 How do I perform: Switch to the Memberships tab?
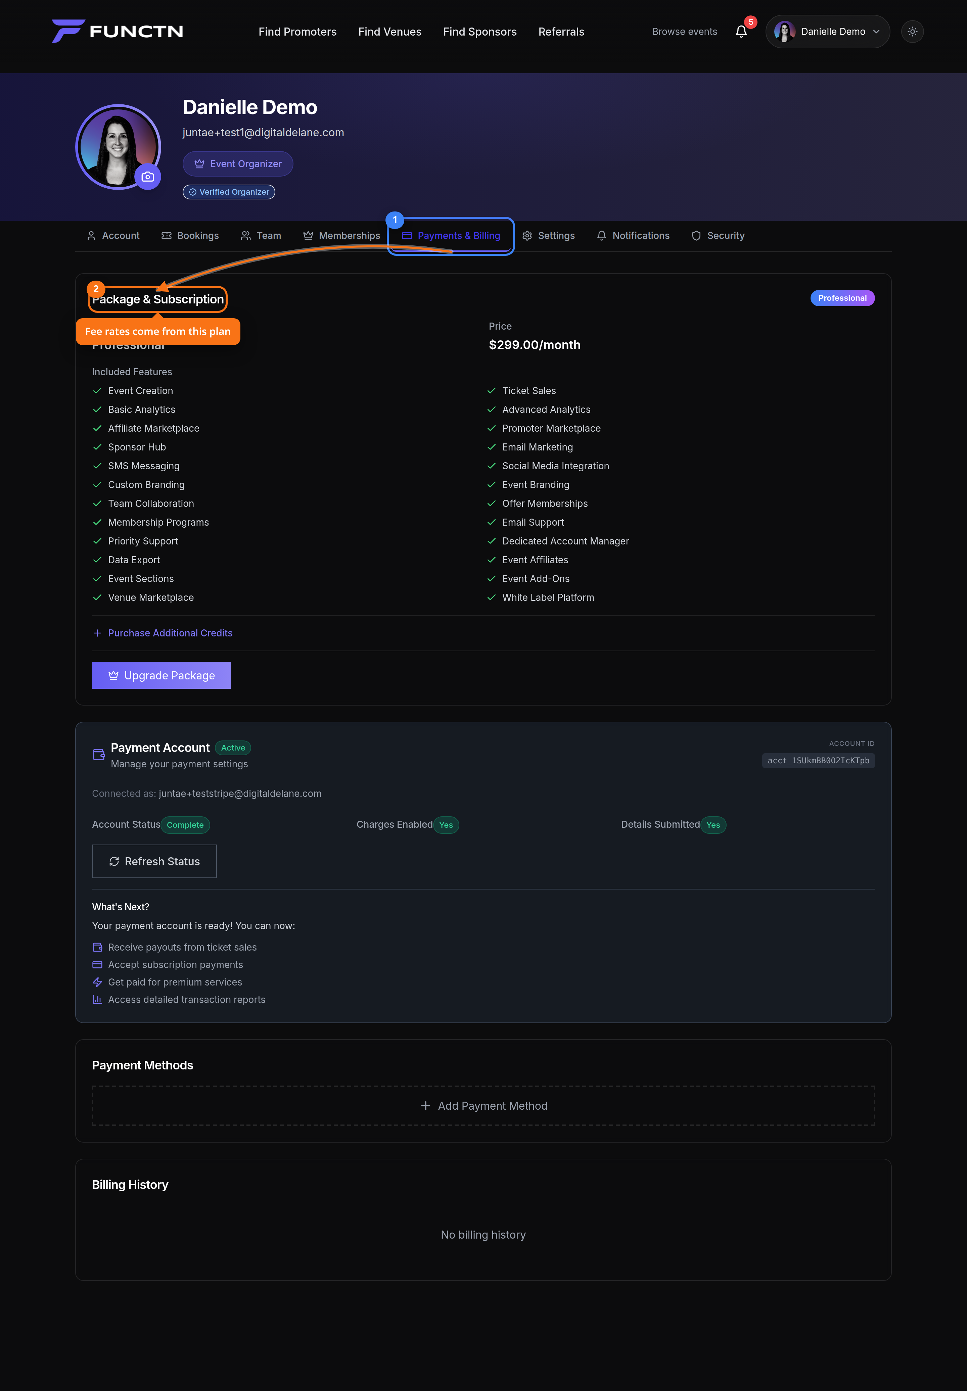(342, 236)
